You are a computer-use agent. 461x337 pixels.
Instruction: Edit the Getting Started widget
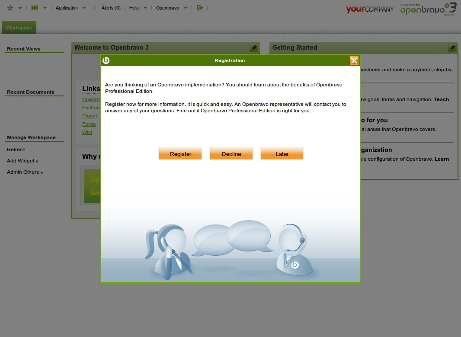[452, 48]
